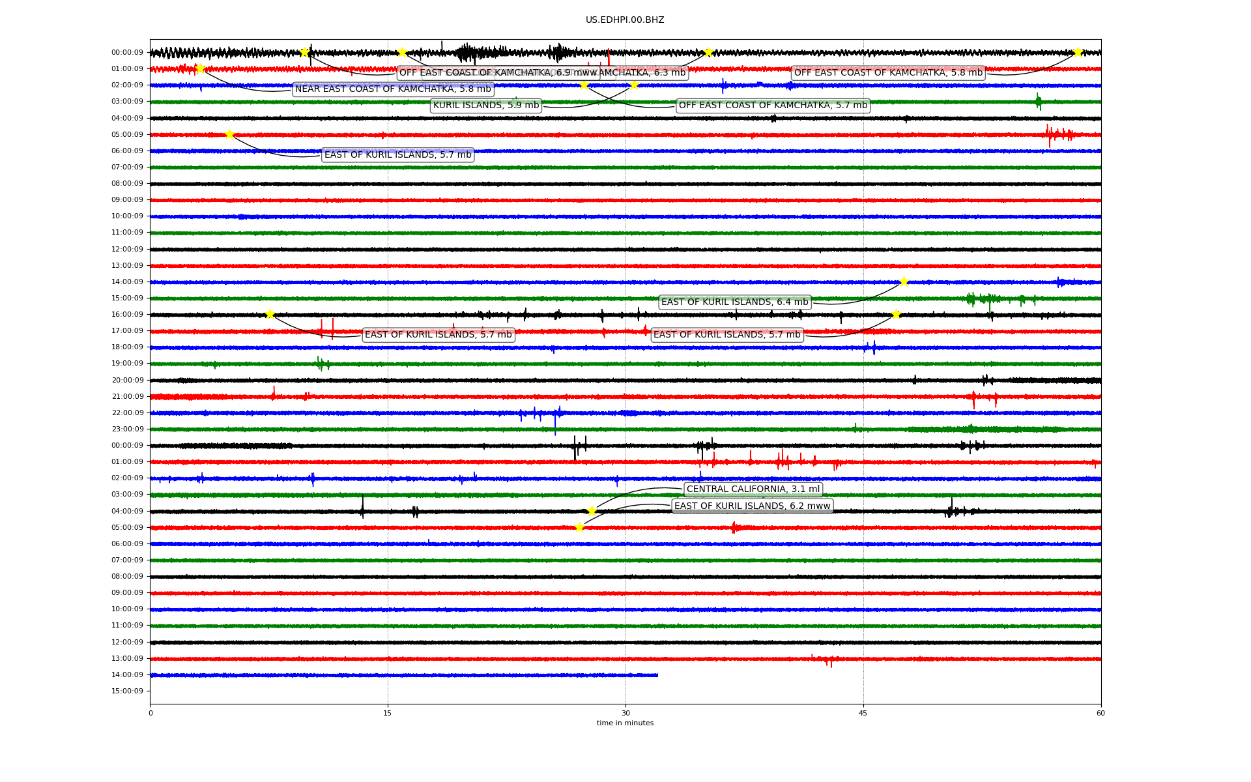
Task: Click the US.EDHPI.00.BHZ plot title
Action: click(625, 20)
